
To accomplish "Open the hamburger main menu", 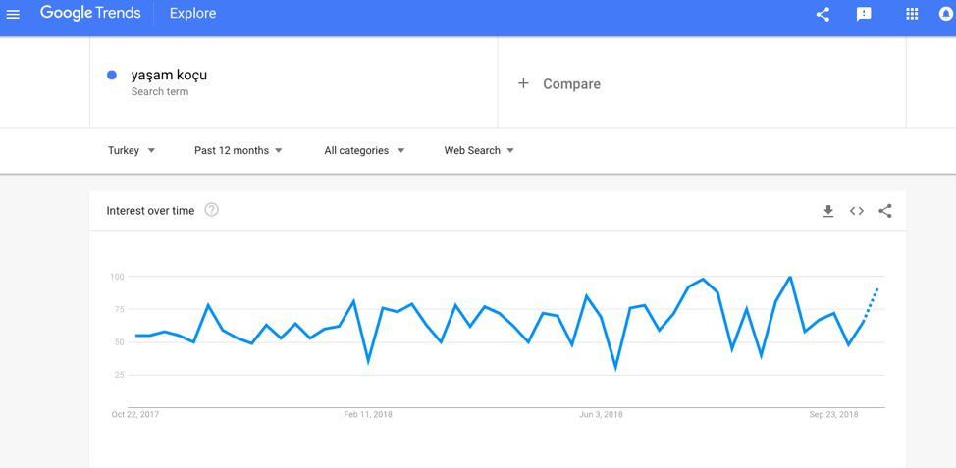I will 13,14.
